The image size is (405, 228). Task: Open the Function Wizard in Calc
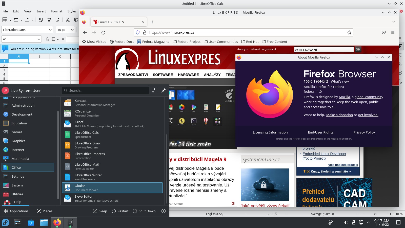tap(47, 39)
